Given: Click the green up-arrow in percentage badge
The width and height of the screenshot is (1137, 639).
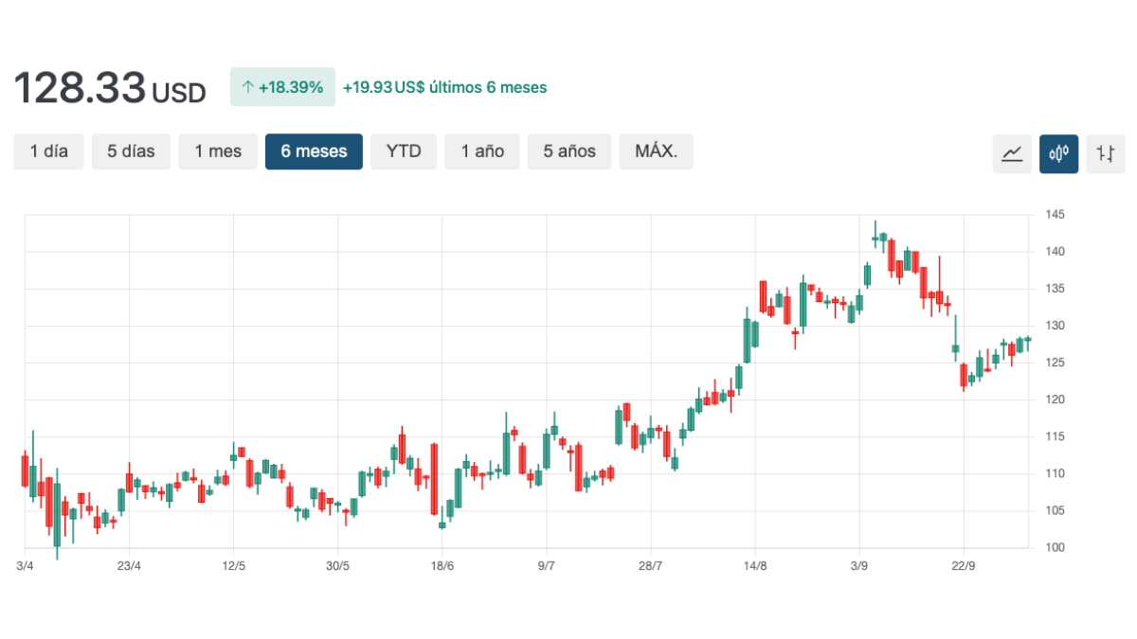Looking at the screenshot, I should point(248,87).
